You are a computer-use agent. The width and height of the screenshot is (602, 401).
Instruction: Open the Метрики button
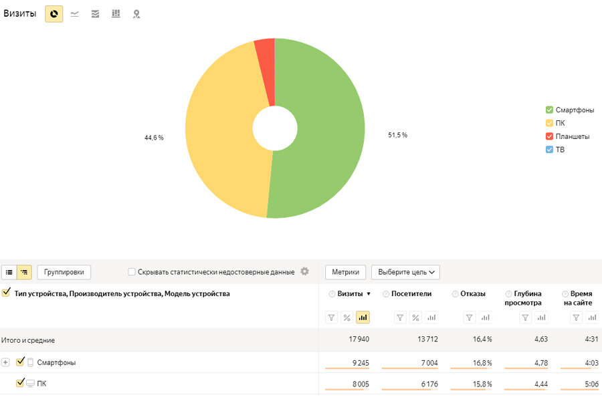point(346,272)
